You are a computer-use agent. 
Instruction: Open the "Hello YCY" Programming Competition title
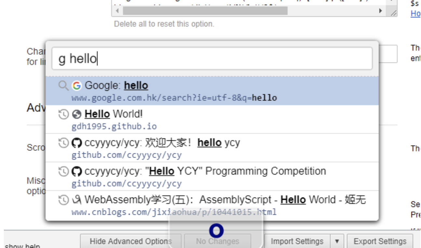point(205,171)
